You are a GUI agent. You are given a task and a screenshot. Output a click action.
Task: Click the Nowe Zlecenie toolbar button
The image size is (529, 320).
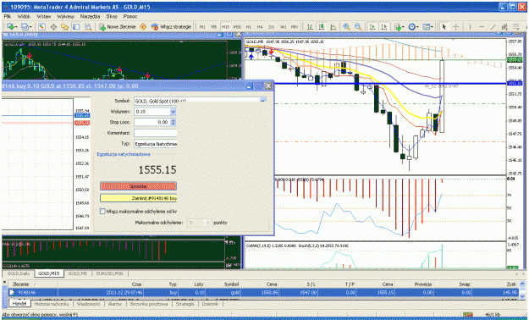[x=117, y=27]
